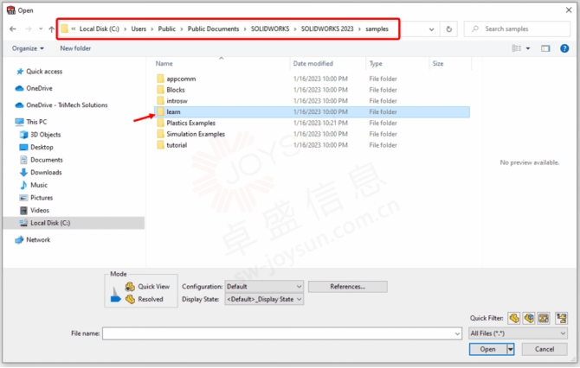Sort by the Name column header
580x368 pixels.
click(x=164, y=63)
